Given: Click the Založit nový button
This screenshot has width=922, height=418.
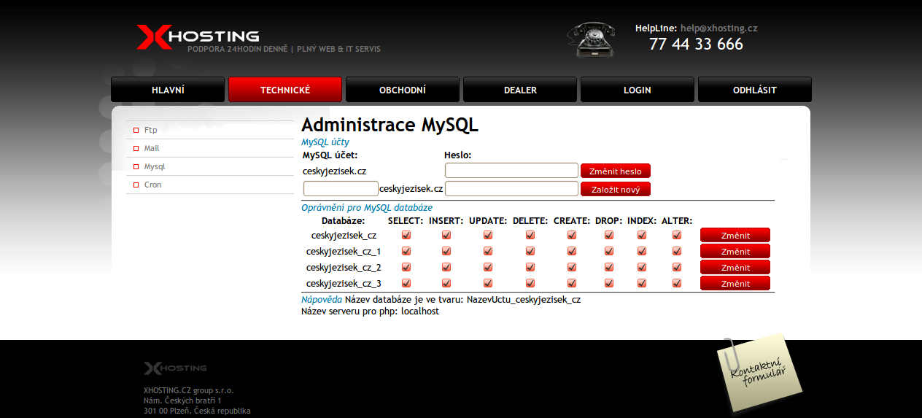Looking at the screenshot, I should click(x=616, y=189).
